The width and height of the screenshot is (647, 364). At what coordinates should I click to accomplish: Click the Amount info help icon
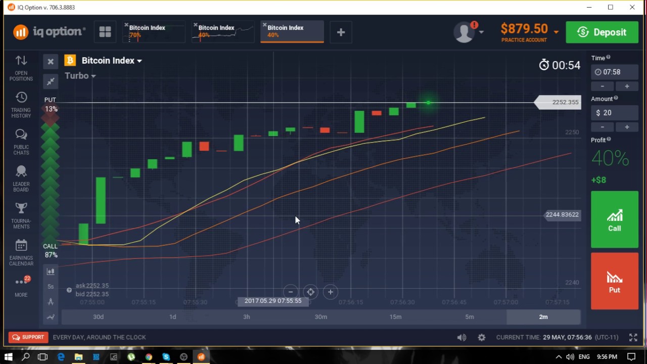coord(616,99)
